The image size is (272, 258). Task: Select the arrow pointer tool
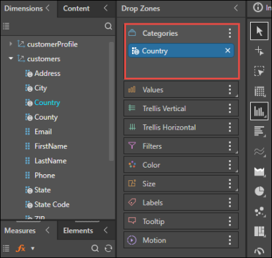(259, 31)
